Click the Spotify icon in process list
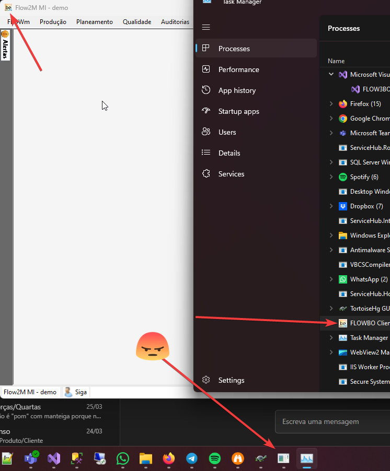This screenshot has height=471, width=390. pos(343,177)
